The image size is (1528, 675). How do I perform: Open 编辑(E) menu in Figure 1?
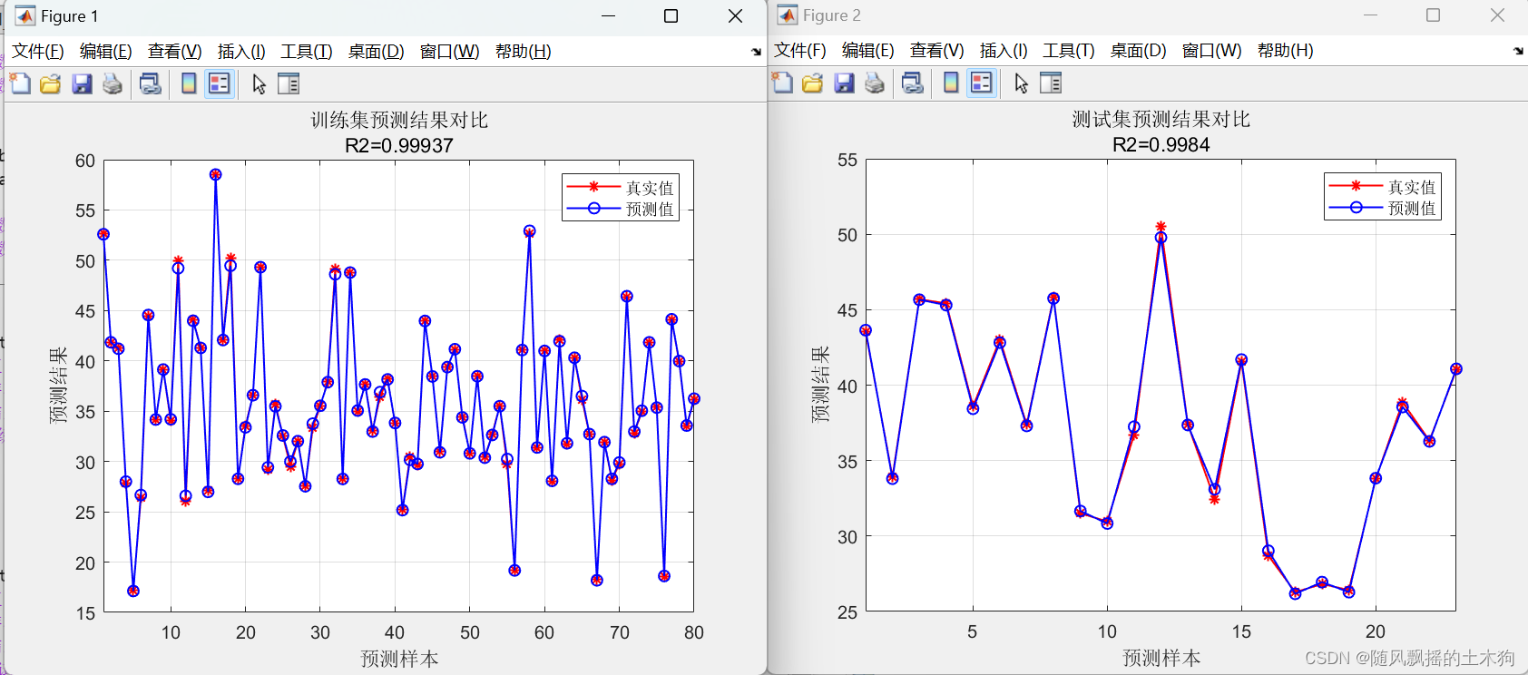coord(106,52)
